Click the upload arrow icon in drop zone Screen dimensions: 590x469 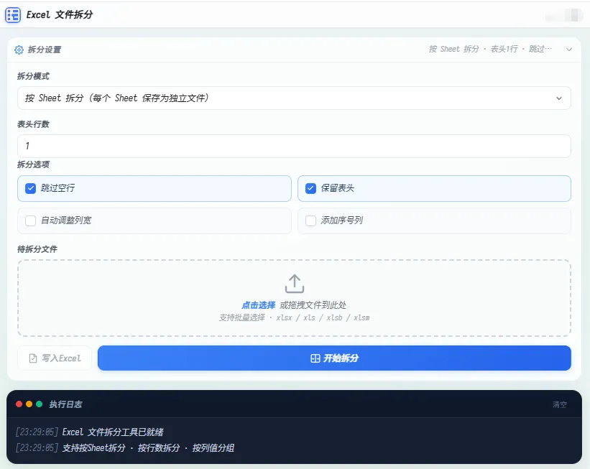[x=294, y=284]
